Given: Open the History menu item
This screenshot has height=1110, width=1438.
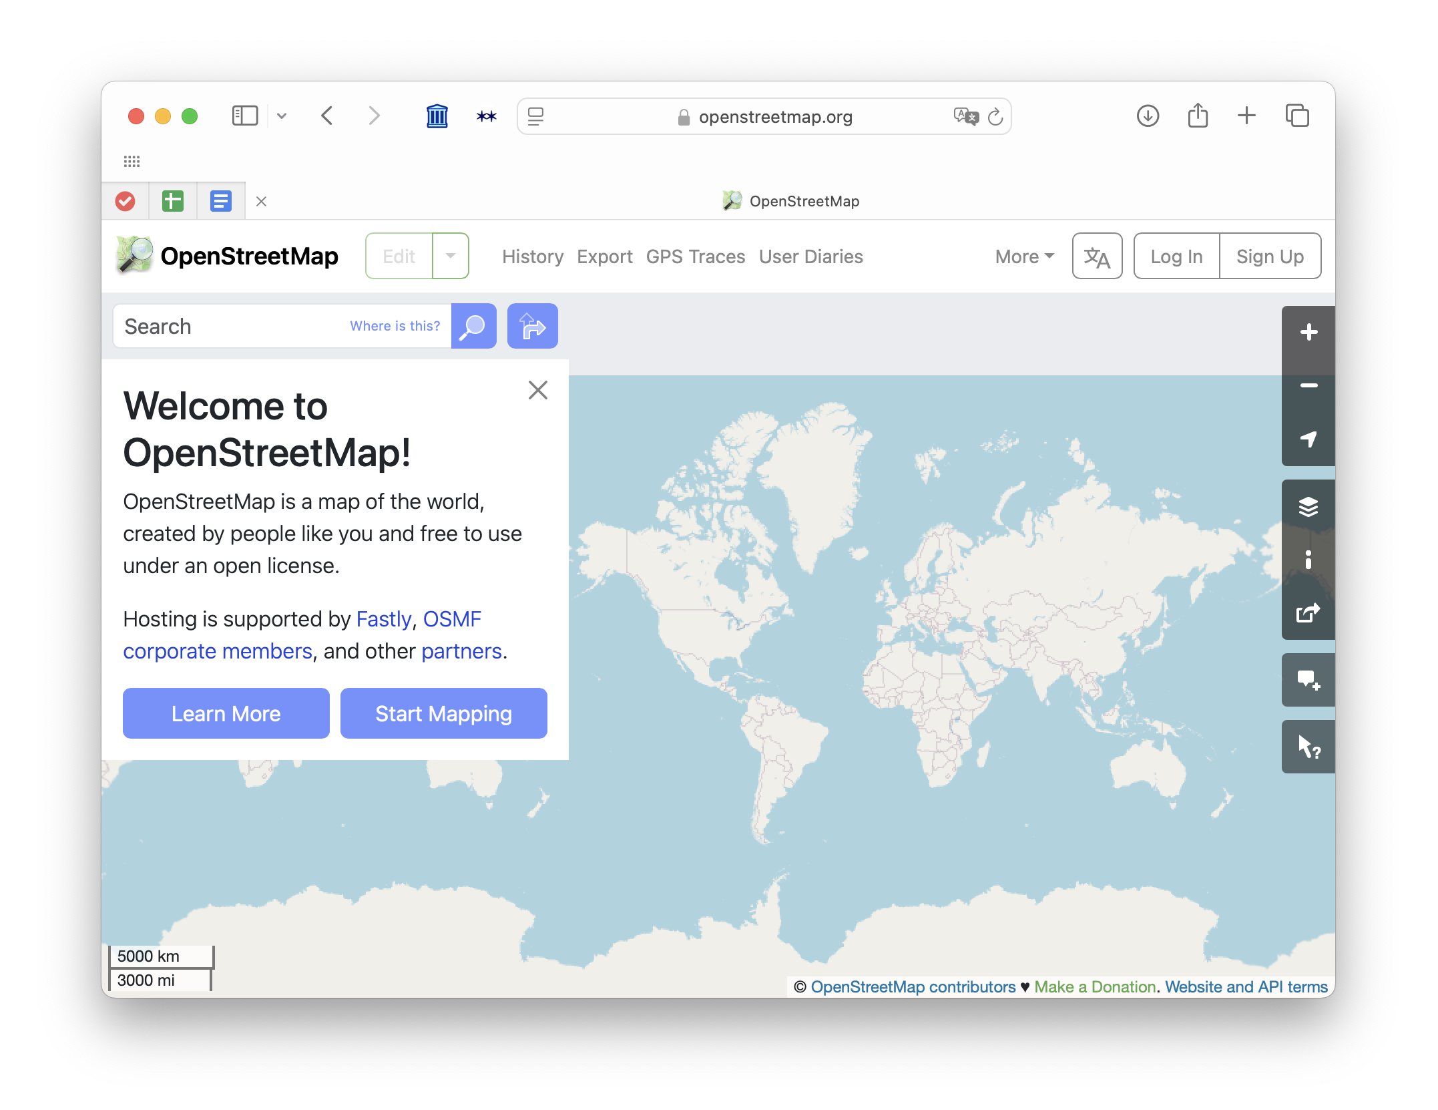Looking at the screenshot, I should point(533,256).
